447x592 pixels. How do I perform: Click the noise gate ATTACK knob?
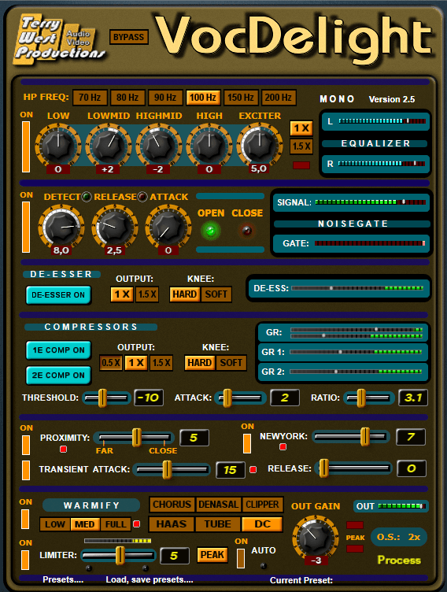pos(168,227)
